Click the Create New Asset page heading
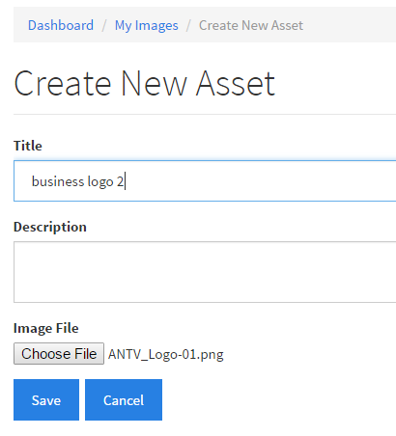Image resolution: width=396 pixels, height=436 pixels. [x=144, y=84]
